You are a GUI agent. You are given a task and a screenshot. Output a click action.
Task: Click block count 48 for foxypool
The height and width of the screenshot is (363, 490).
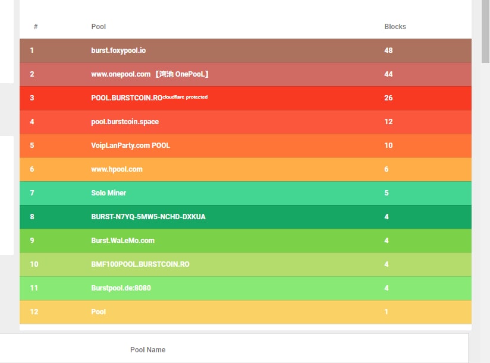(x=388, y=50)
